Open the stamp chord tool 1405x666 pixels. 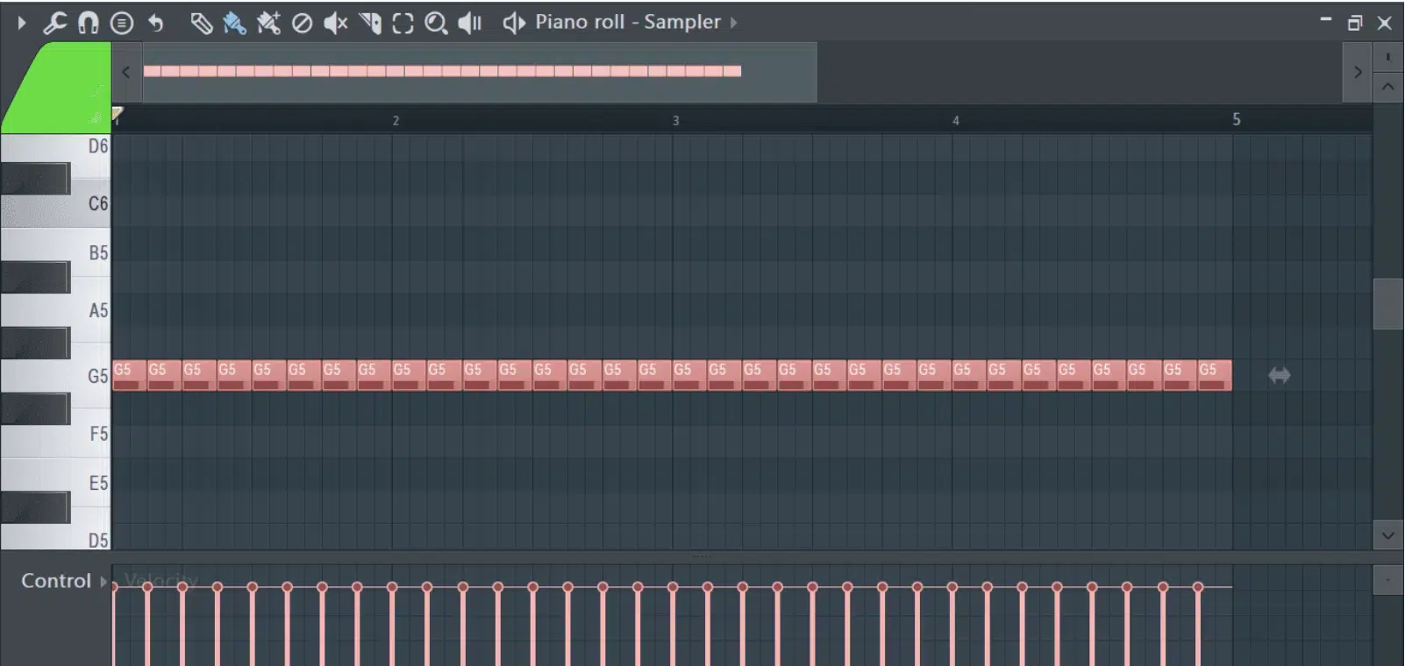point(122,23)
